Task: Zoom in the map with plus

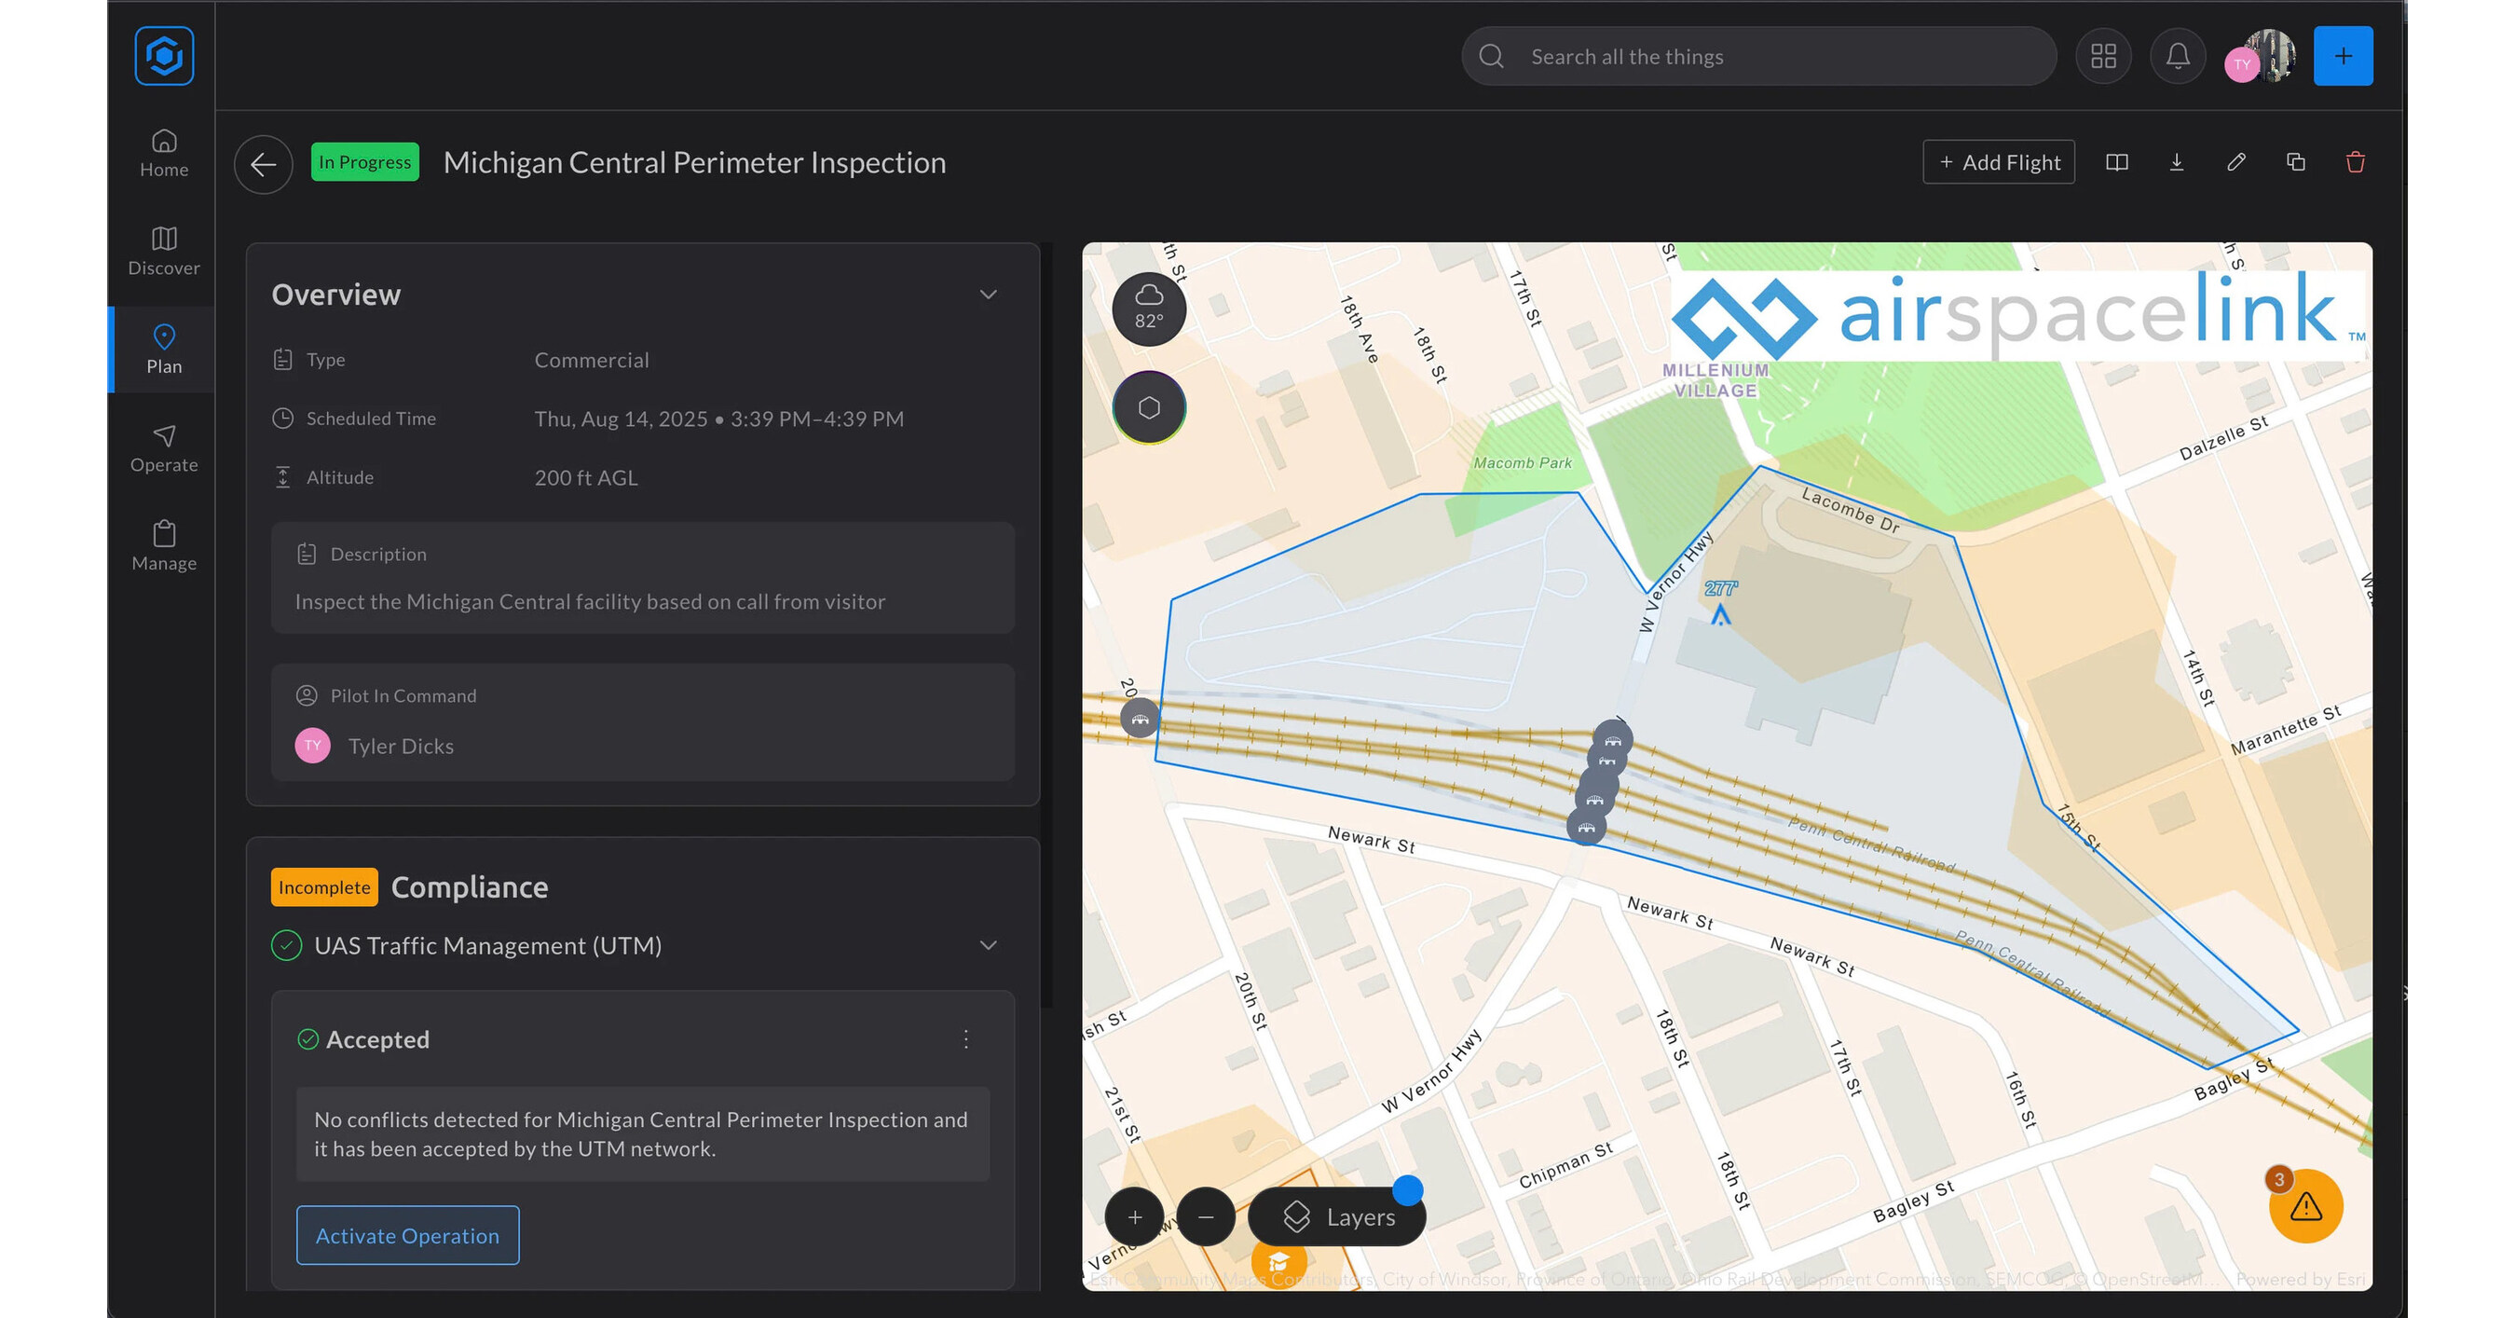Action: tap(1134, 1216)
